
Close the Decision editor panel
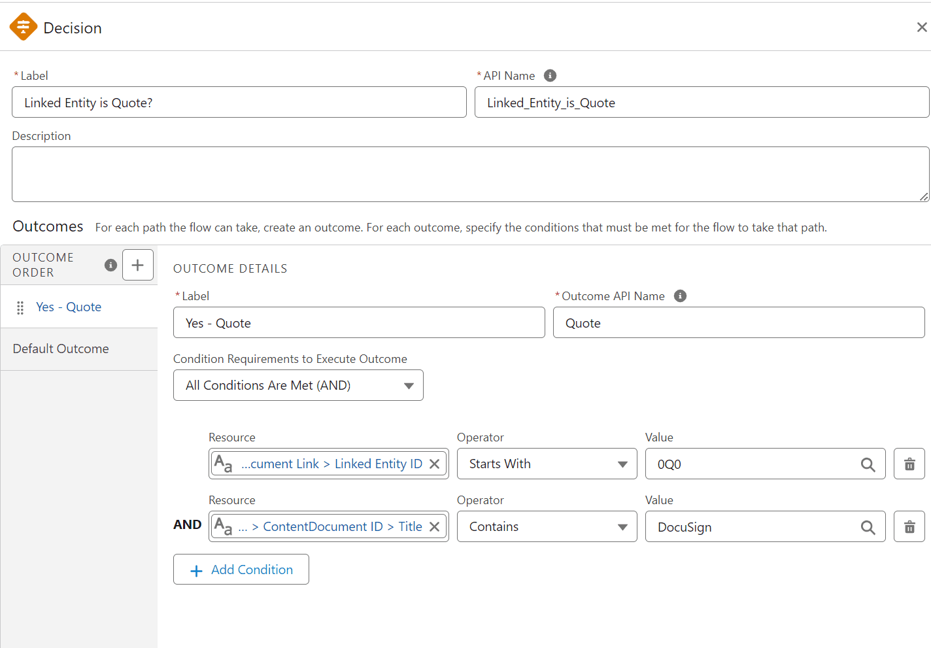click(x=922, y=27)
